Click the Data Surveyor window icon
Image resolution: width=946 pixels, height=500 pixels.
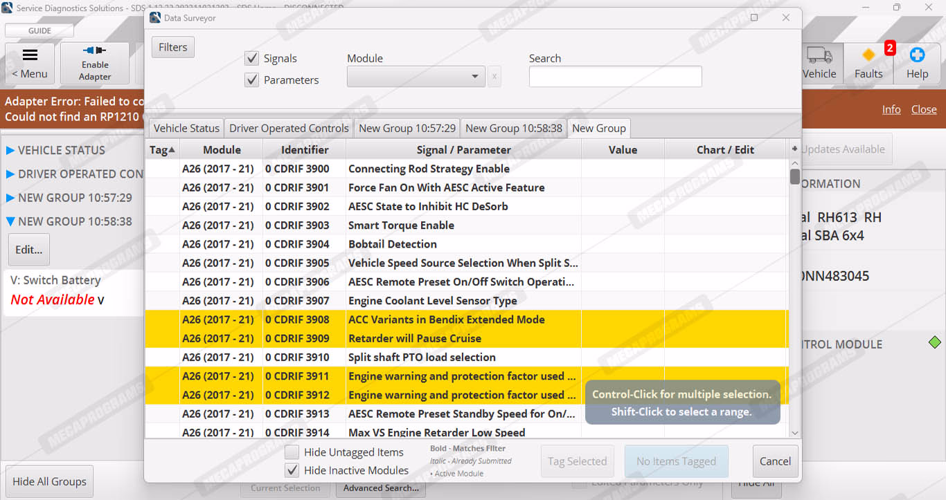[155, 17]
